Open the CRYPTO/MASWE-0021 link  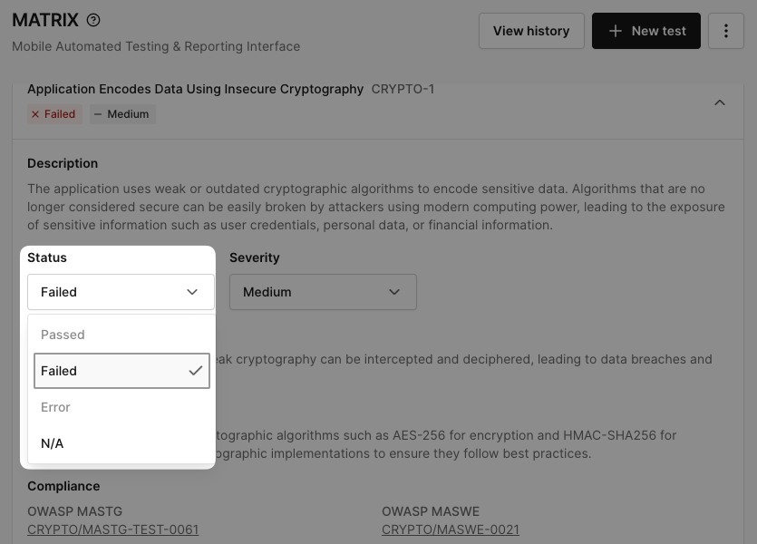[x=451, y=529]
